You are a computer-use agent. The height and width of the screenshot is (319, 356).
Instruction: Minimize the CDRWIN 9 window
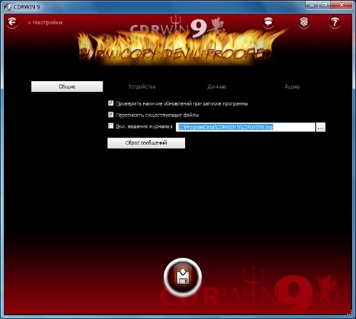click(x=312, y=5)
